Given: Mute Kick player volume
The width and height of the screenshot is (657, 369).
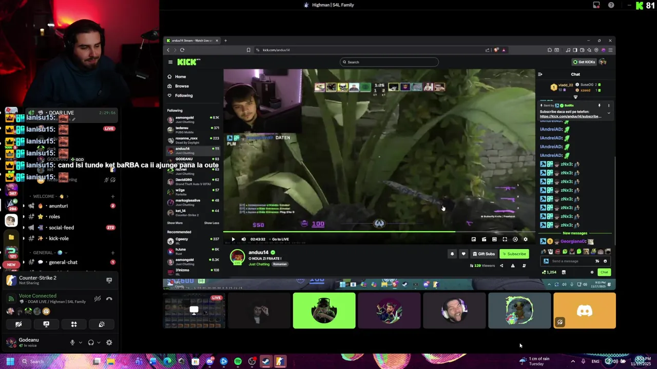Looking at the screenshot, I should (243, 239).
